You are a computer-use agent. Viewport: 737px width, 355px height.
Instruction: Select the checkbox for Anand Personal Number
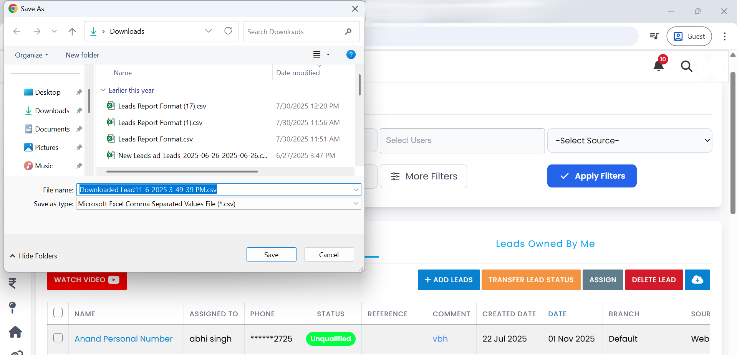tap(58, 338)
